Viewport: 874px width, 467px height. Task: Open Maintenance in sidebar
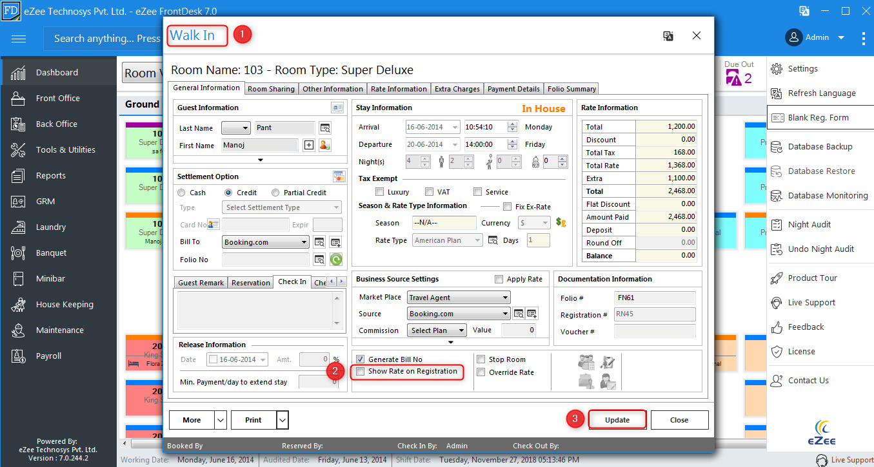point(59,330)
